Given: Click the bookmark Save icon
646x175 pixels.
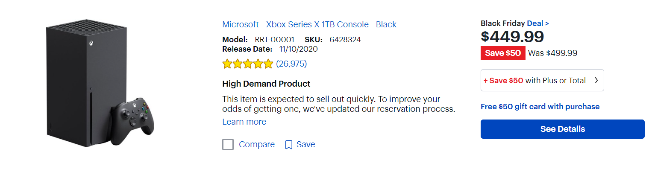Looking at the screenshot, I should (x=289, y=145).
